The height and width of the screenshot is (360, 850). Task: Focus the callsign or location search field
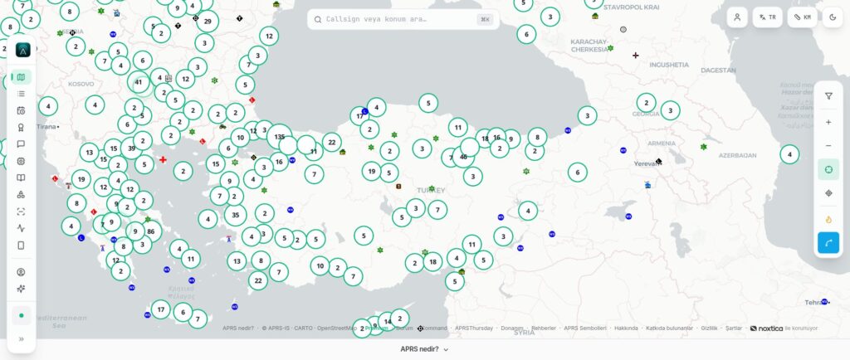coord(403,19)
